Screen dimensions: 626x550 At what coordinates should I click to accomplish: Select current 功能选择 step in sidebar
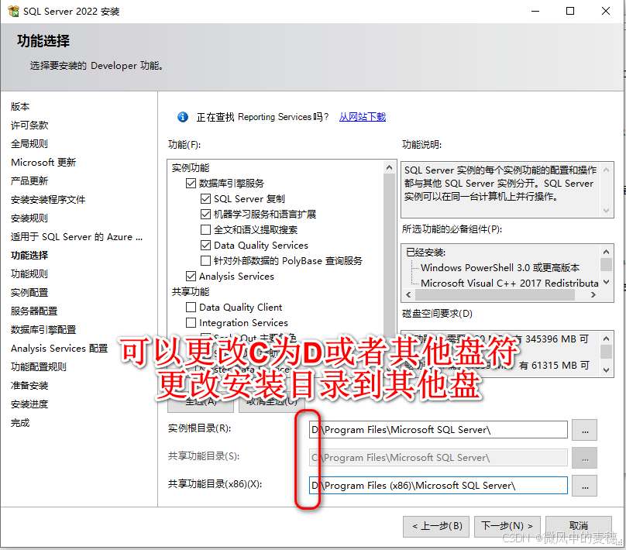(x=29, y=256)
